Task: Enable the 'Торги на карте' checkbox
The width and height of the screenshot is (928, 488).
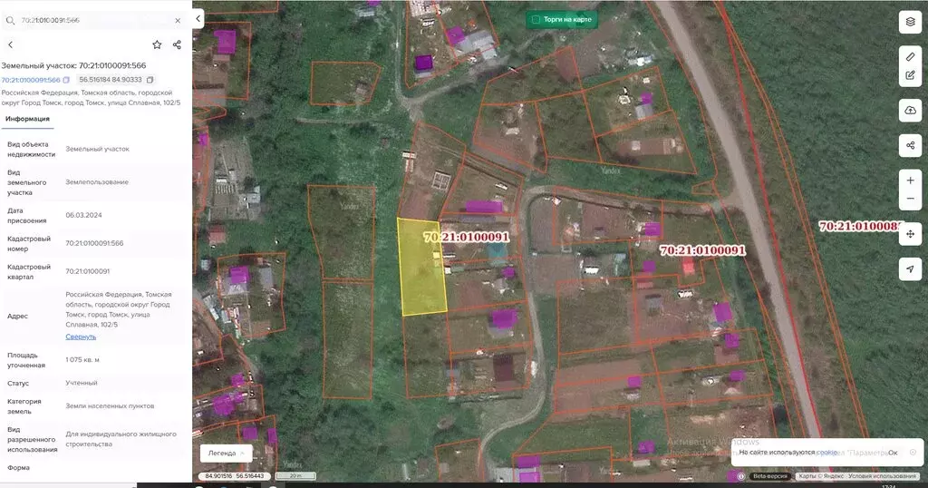Action: (x=536, y=19)
